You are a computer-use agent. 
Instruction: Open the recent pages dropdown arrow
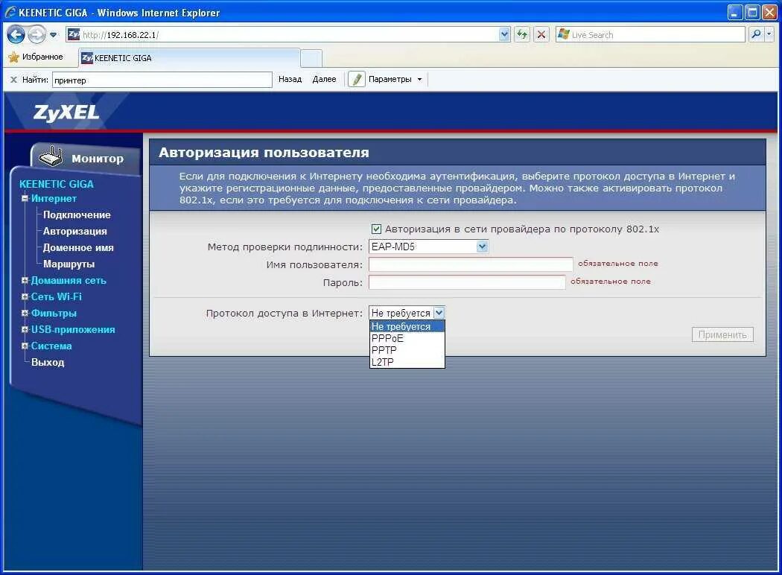(x=54, y=35)
